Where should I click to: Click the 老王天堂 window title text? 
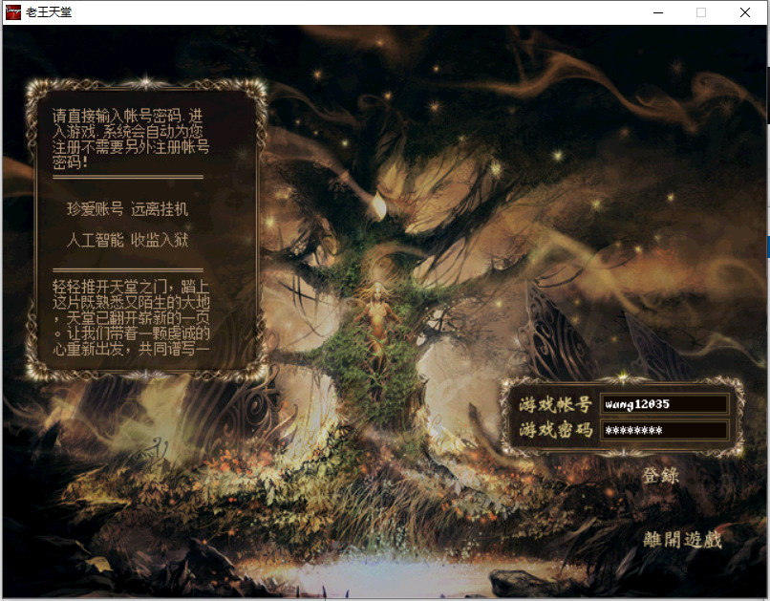49,12
